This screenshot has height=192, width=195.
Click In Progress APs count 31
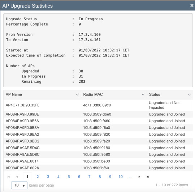pos(81,76)
